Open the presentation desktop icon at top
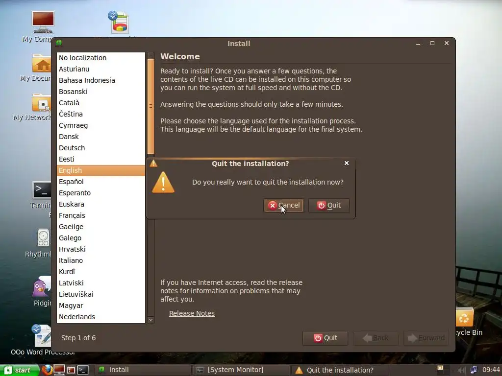 tap(119, 22)
